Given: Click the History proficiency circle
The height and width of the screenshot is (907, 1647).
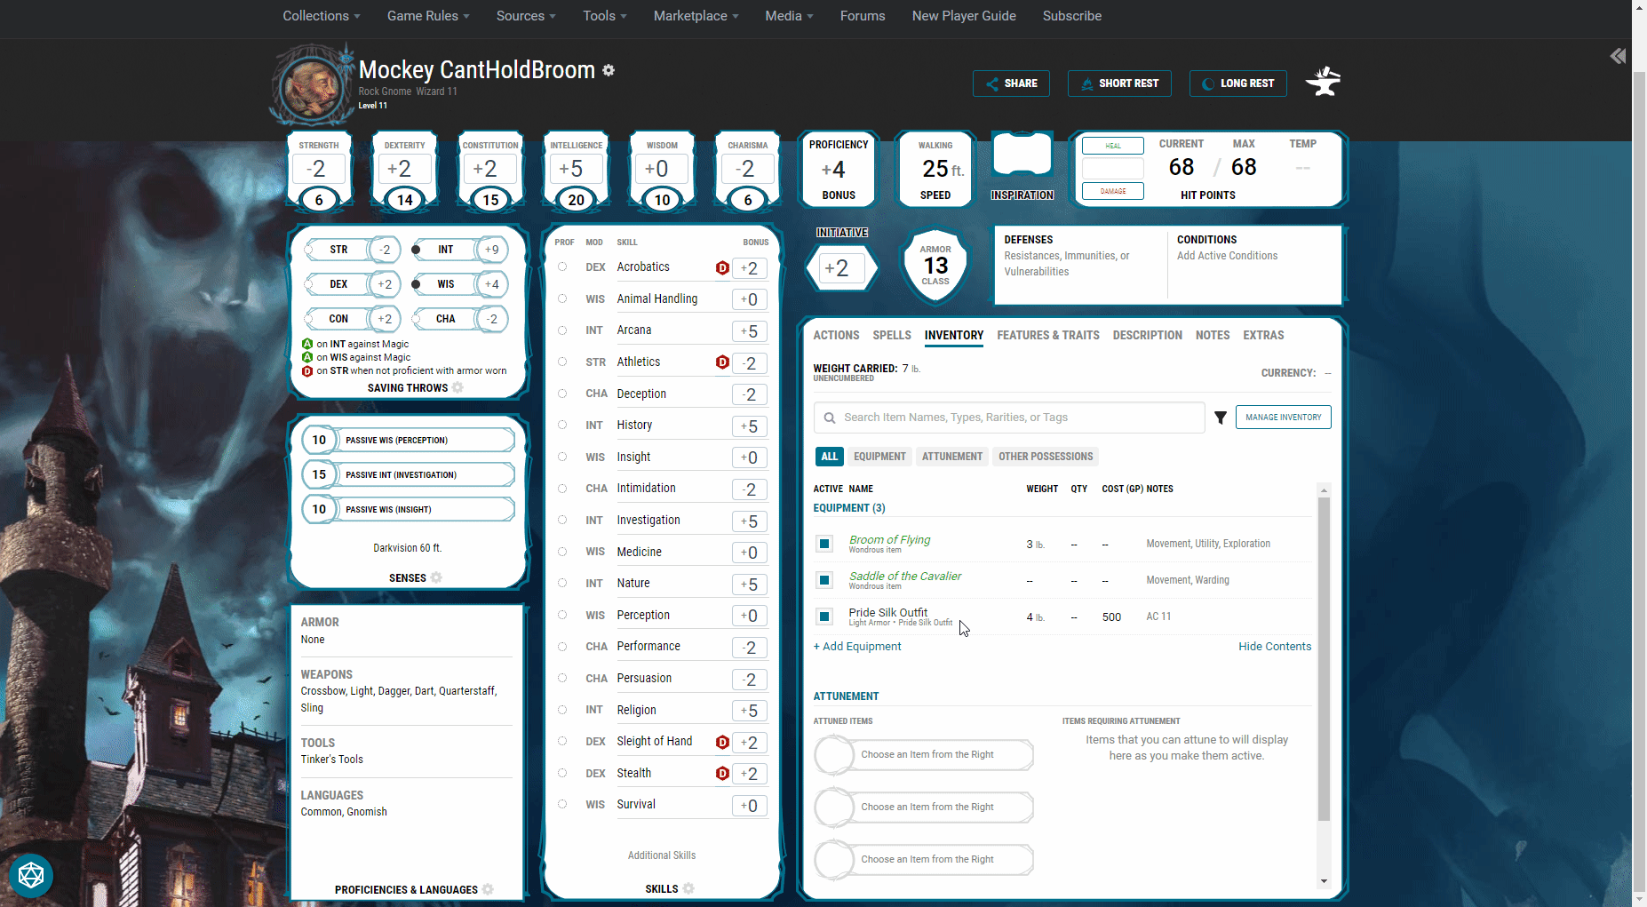Looking at the screenshot, I should pos(562,425).
